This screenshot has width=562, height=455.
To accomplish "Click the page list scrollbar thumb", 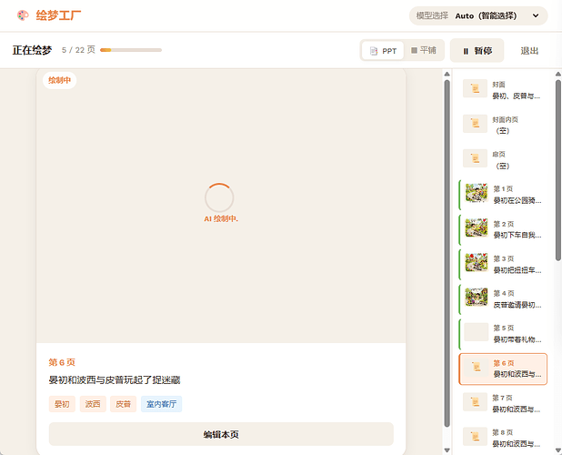I will point(558,170).
